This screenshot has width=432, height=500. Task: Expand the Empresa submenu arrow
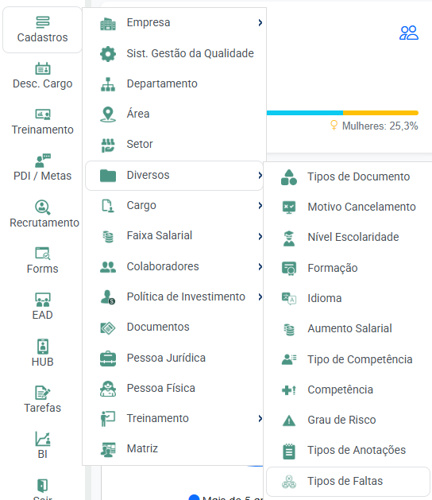(x=260, y=22)
